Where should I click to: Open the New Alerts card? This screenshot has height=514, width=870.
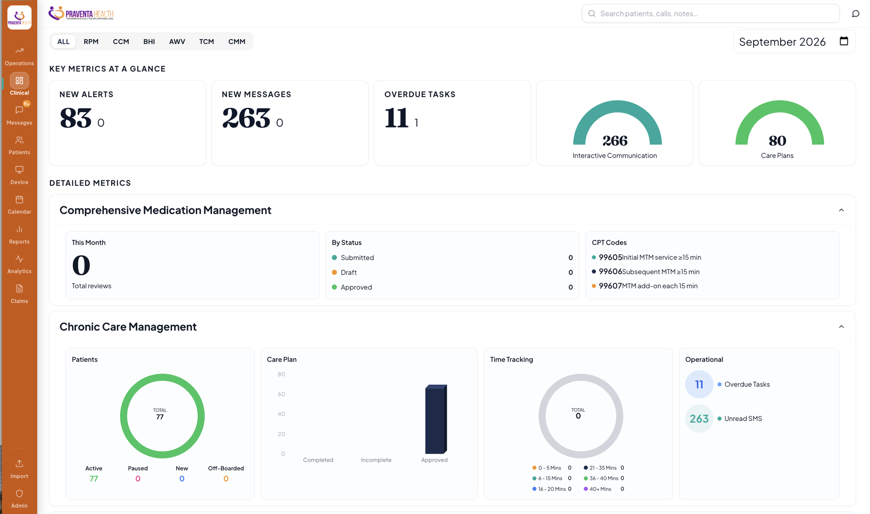(x=128, y=123)
